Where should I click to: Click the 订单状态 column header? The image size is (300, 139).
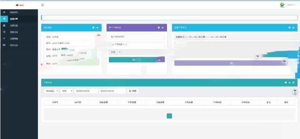point(245,102)
